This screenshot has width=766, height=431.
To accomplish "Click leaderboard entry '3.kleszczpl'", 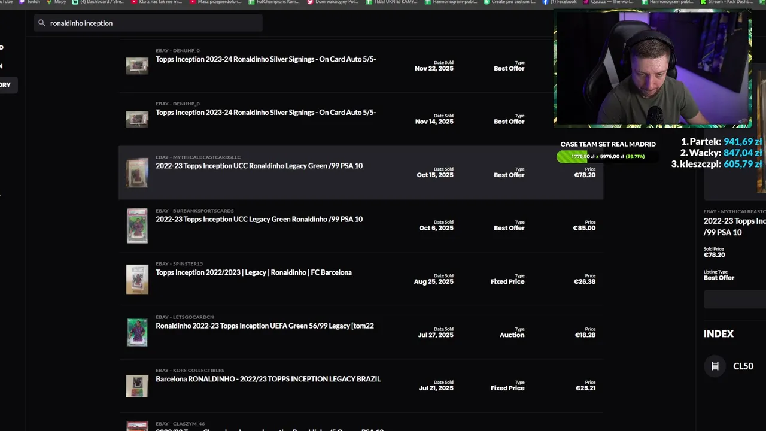I will coord(718,164).
